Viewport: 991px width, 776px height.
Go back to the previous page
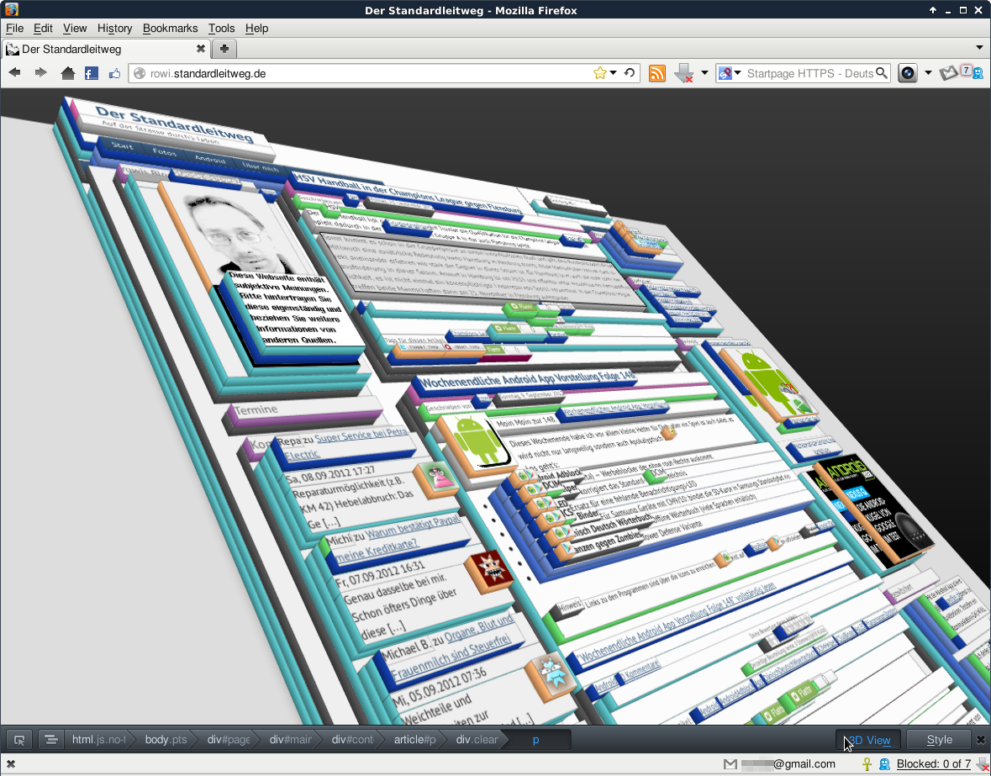(14, 73)
